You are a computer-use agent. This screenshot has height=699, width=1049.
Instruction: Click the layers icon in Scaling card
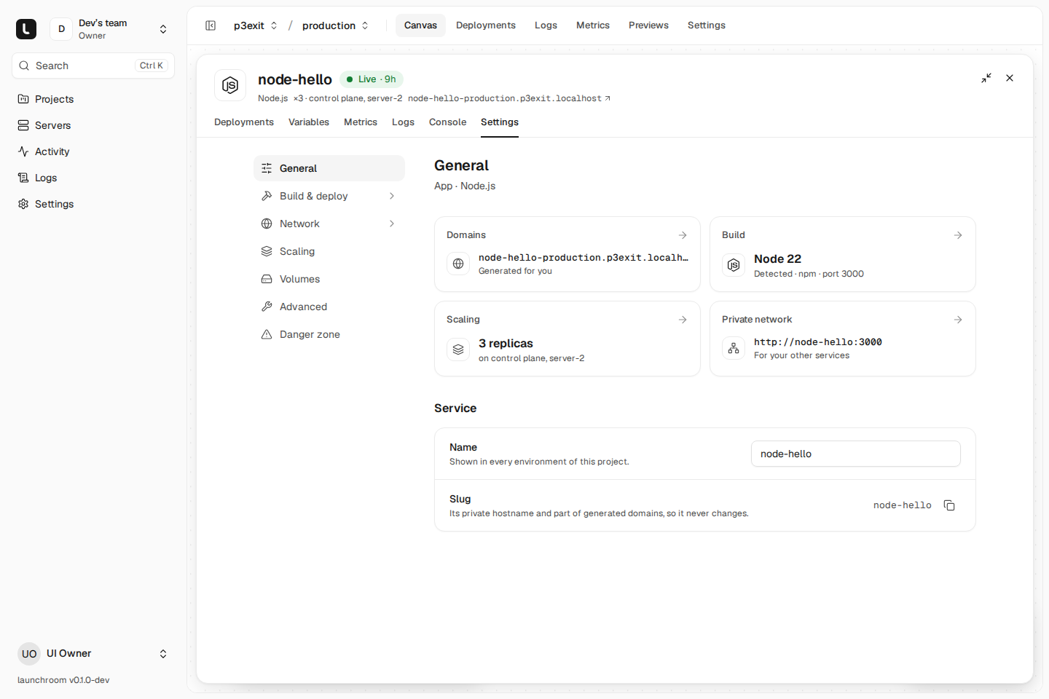click(x=458, y=349)
